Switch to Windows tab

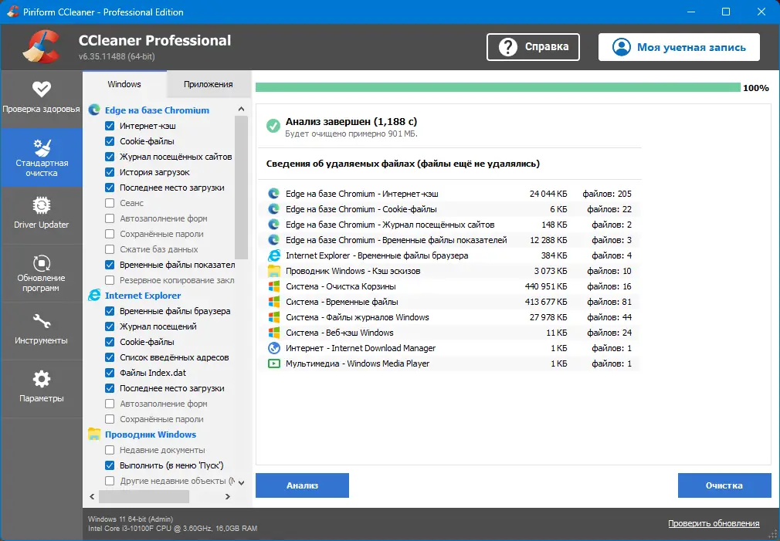(124, 84)
